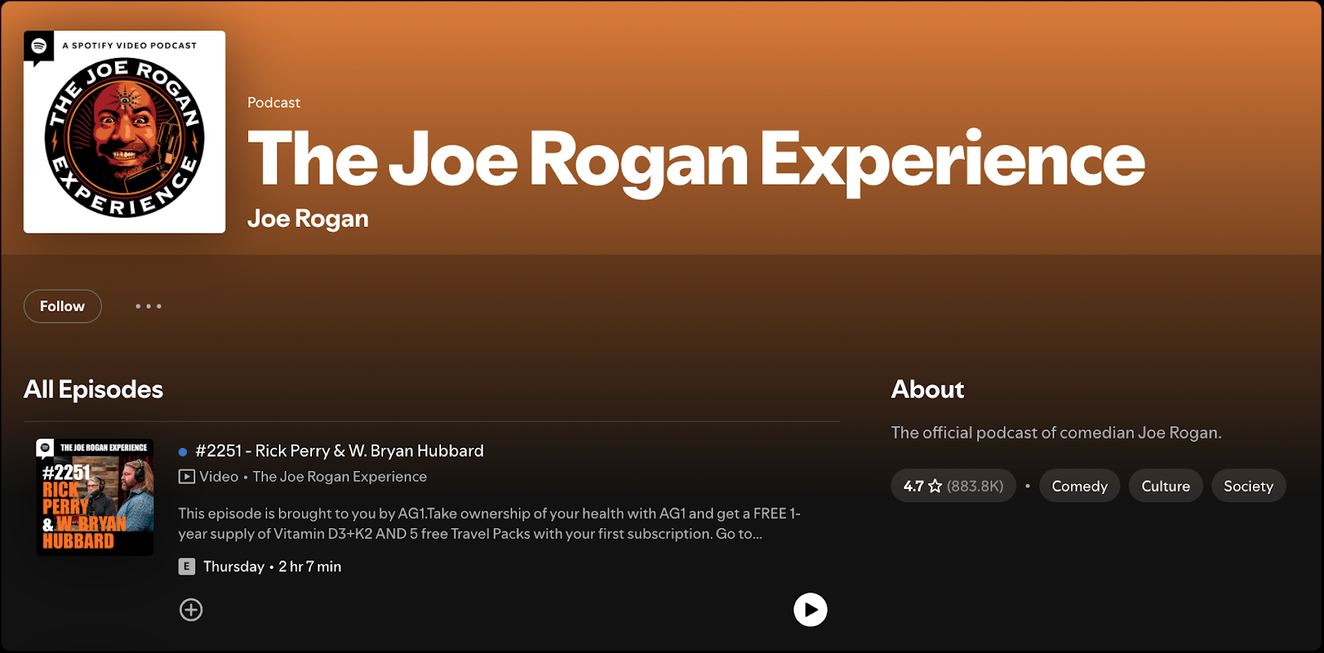Open the episode #2251 thumbnail
The width and height of the screenshot is (1324, 653).
coord(95,497)
